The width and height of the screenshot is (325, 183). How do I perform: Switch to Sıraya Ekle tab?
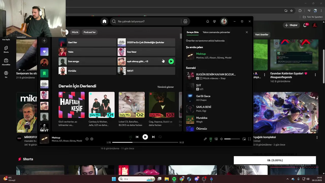[192, 32]
